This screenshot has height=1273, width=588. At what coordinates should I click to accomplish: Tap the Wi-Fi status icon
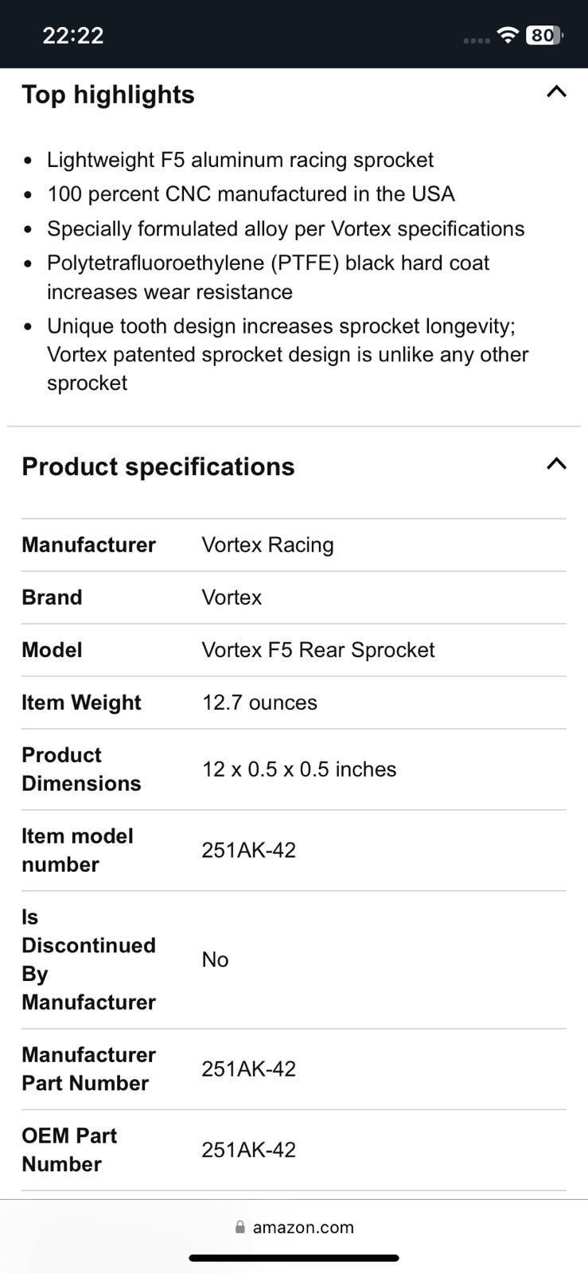click(x=506, y=35)
